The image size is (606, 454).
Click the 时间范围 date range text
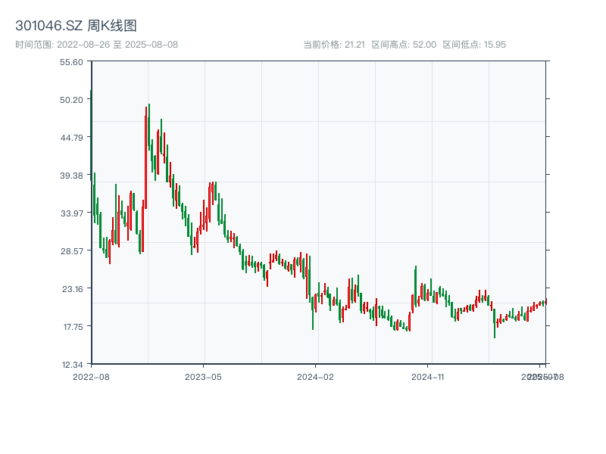[x=96, y=45]
